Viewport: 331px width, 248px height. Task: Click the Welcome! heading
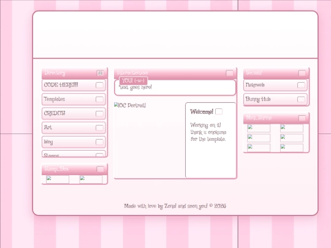202,111
